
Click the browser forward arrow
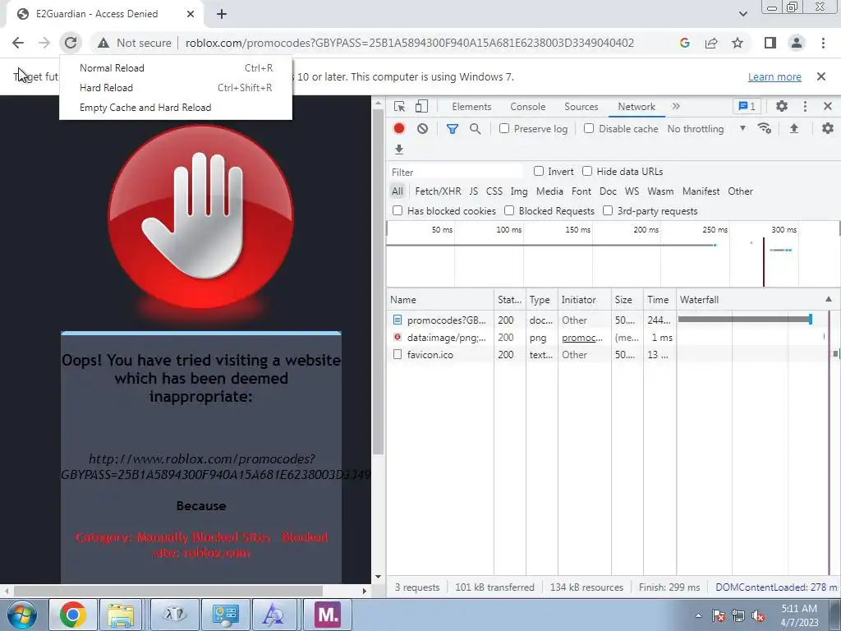[44, 43]
